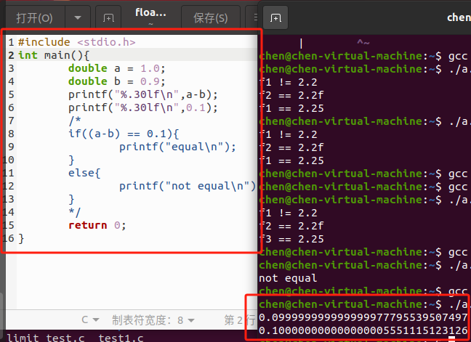Screen dimensions: 471x342
Task: Click code line 2 int main(){
Action: tap(54, 55)
